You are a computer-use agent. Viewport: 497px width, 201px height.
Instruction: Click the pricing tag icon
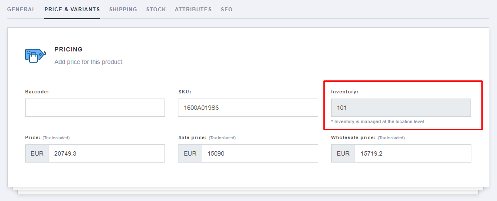[x=36, y=55]
